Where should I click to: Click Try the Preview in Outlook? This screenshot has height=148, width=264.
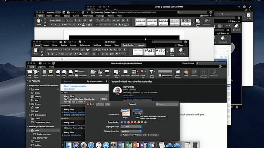188,63
